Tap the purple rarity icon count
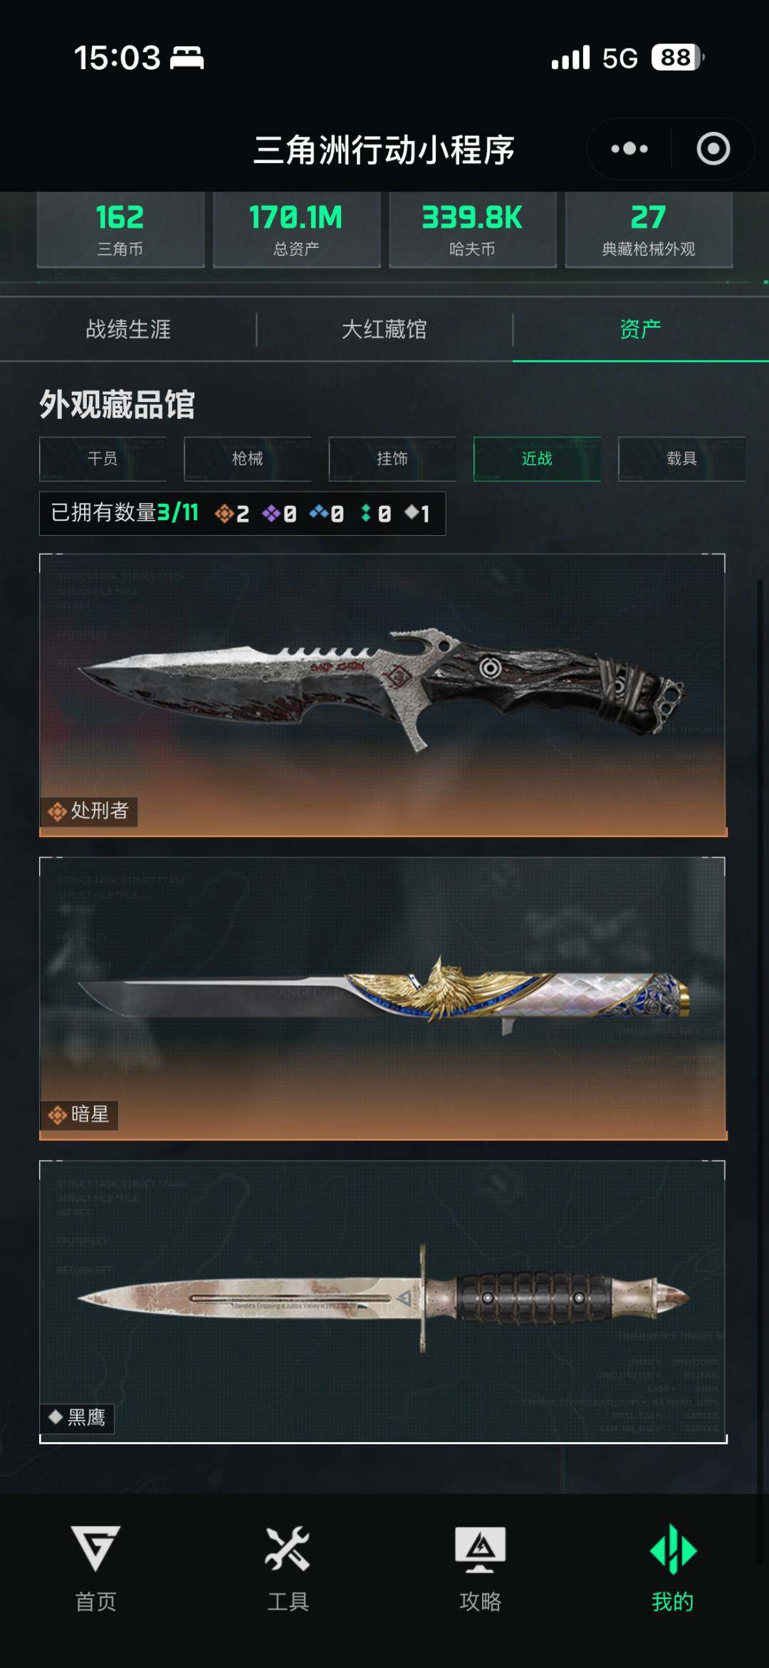 click(x=279, y=513)
